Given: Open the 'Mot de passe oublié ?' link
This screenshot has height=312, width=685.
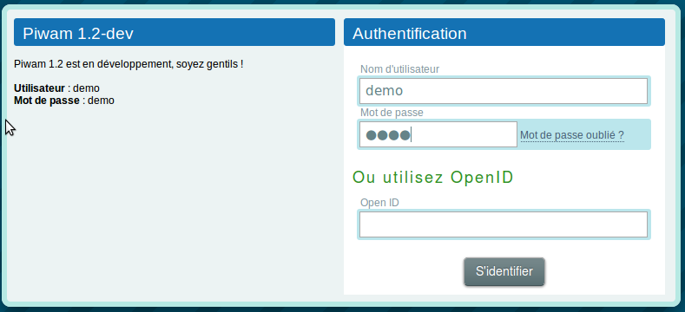Looking at the screenshot, I should 572,135.
